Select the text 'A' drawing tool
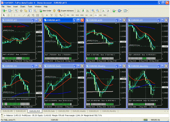The width and height of the screenshot is (170, 122). (x=47, y=15)
